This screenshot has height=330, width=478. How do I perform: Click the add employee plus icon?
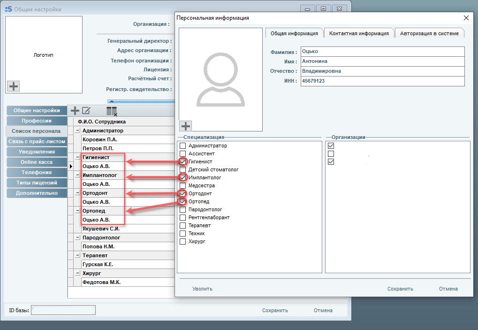click(75, 111)
